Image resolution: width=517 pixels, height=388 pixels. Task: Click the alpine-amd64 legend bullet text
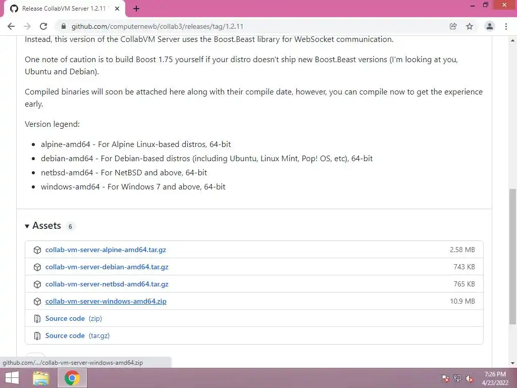tap(136, 144)
